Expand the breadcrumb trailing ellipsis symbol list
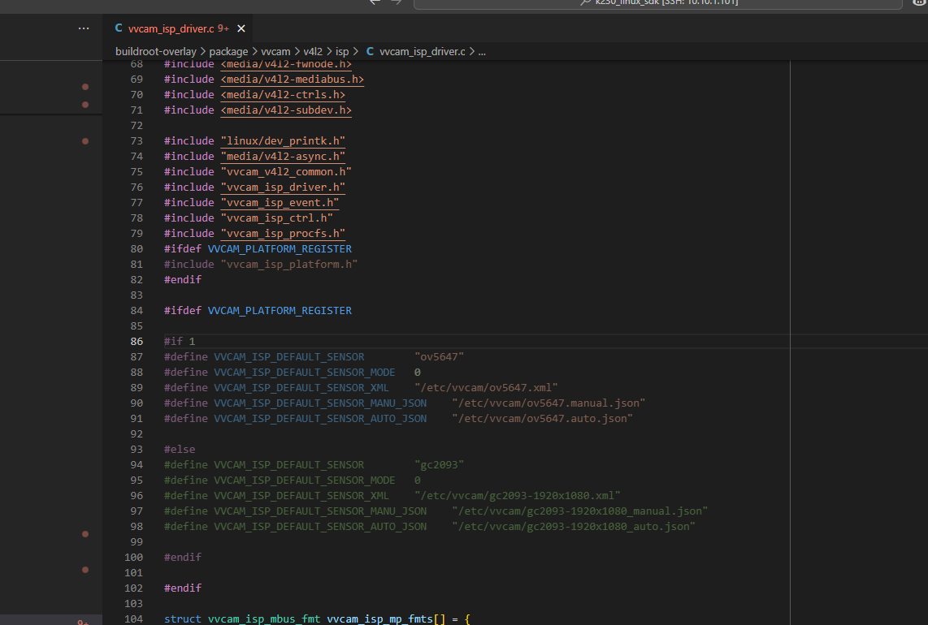This screenshot has height=625, width=928. point(482,51)
